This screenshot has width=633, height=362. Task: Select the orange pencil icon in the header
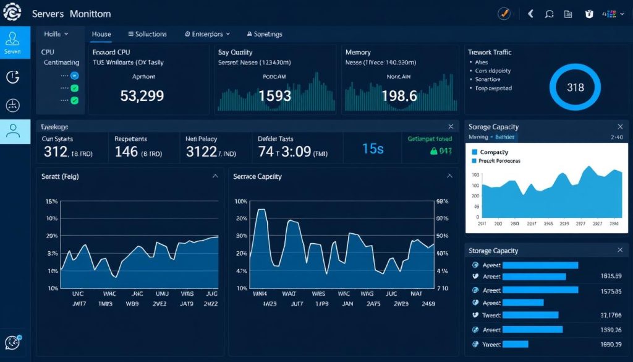[x=504, y=12]
